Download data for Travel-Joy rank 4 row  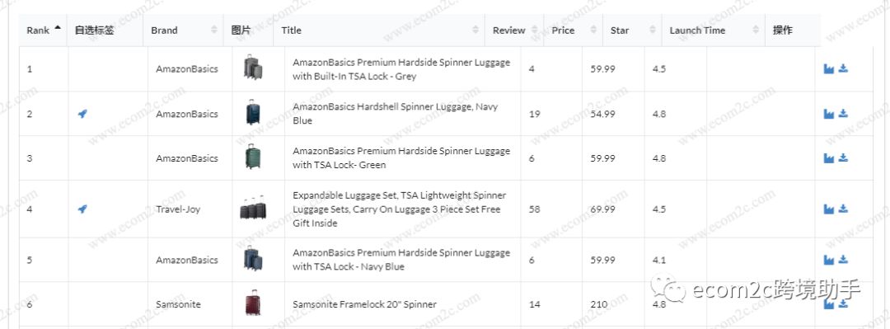843,209
